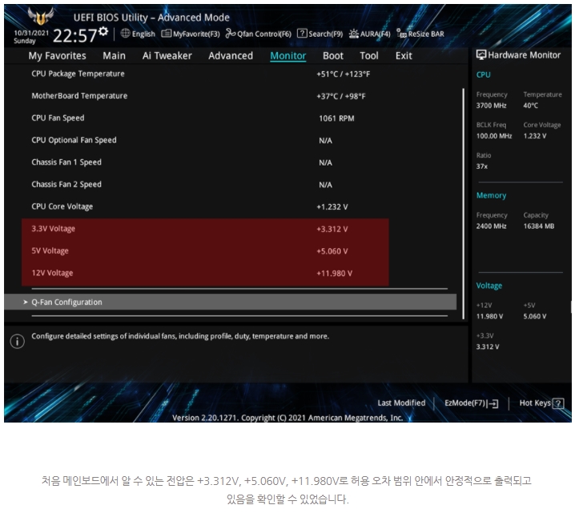Image resolution: width=575 pixels, height=513 pixels.
Task: Click the ASUS TUF logo
Action: [x=41, y=16]
